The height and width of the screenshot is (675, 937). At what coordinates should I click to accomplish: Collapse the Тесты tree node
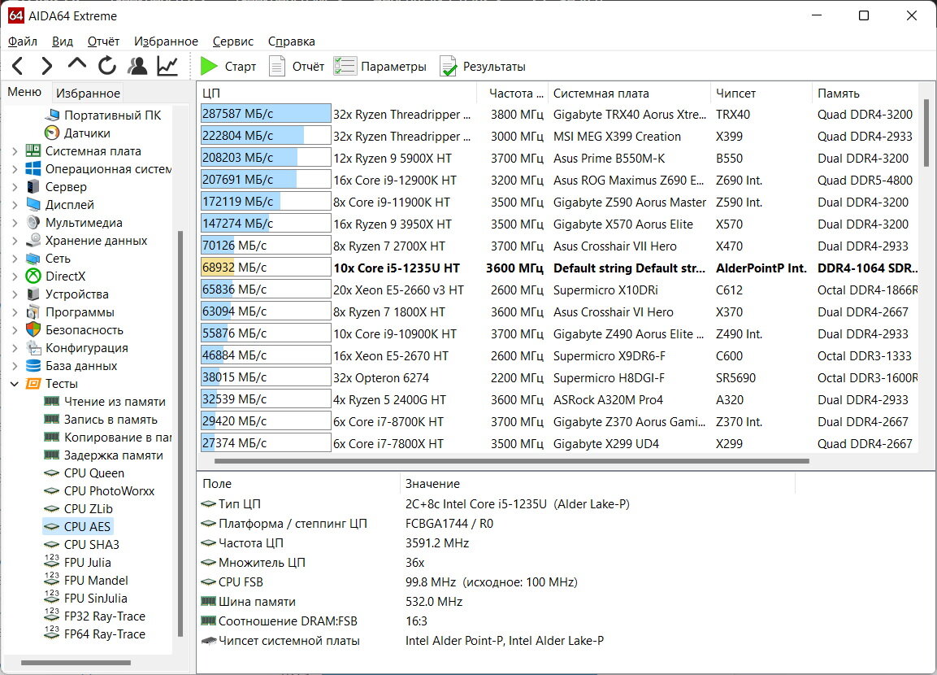click(15, 384)
